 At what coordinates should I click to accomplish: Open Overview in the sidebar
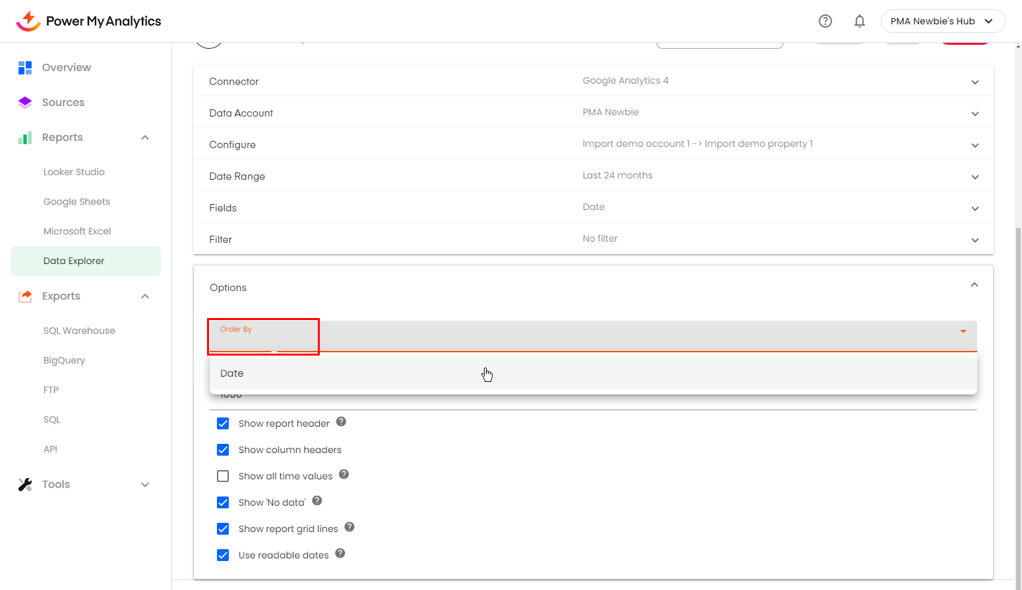coord(67,67)
